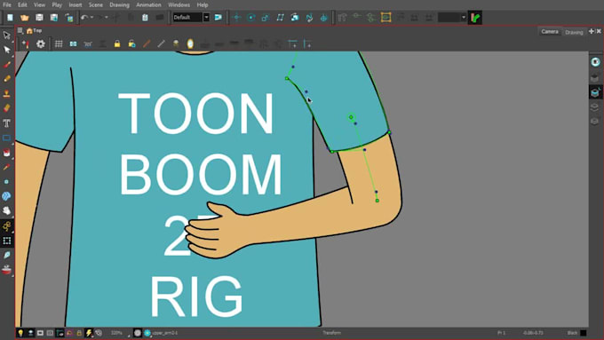Select the Rectangle shape tool
Image resolution: width=604 pixels, height=340 pixels.
click(x=6, y=138)
